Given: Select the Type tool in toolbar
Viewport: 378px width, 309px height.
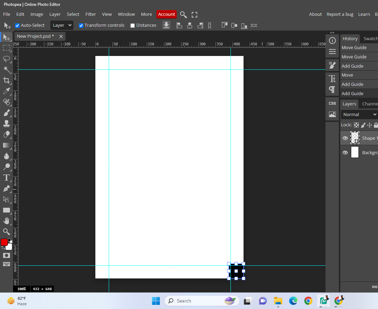Looking at the screenshot, I should pyautogui.click(x=6, y=178).
